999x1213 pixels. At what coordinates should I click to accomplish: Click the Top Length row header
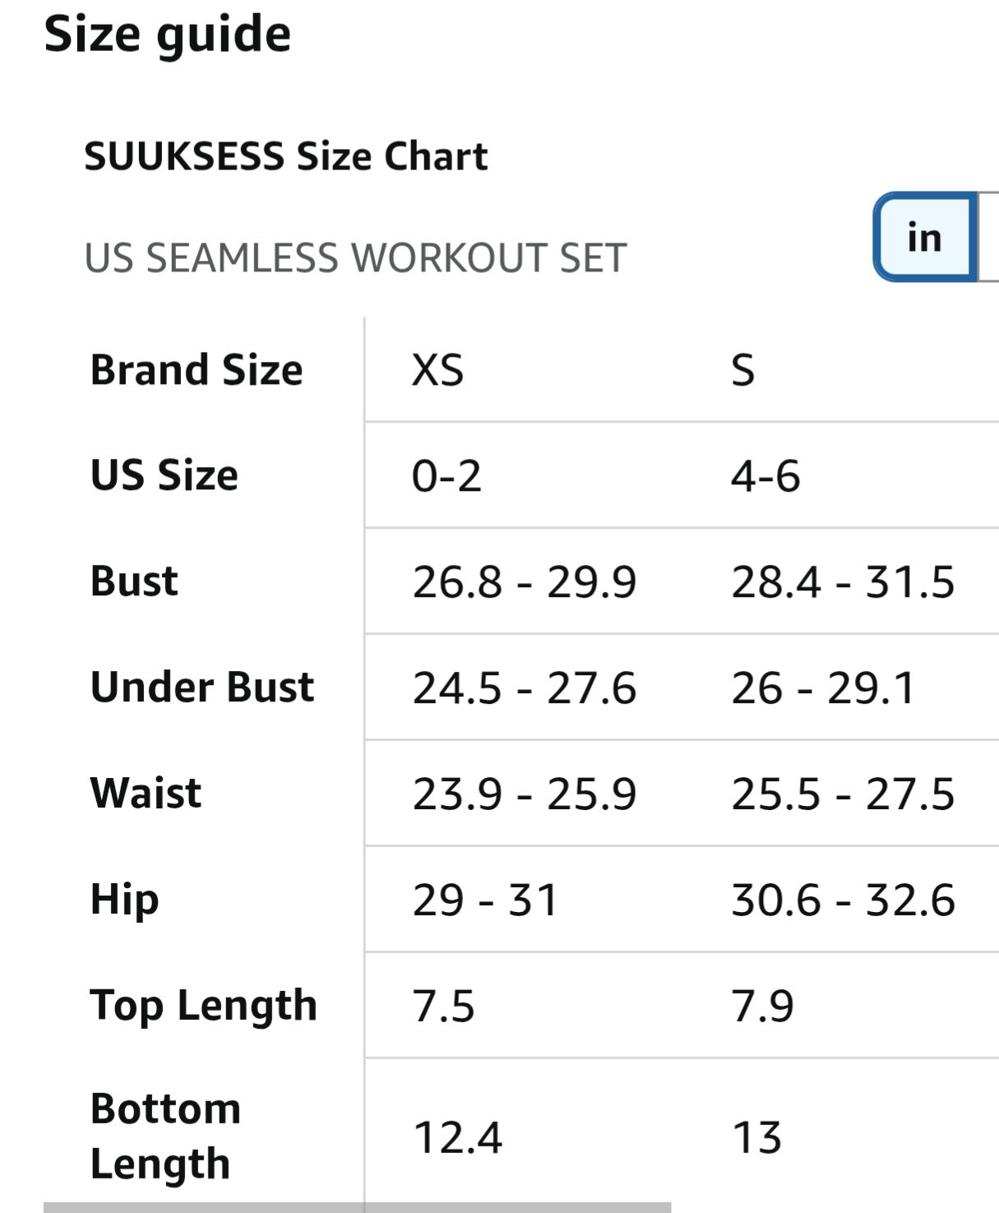[x=204, y=1006]
